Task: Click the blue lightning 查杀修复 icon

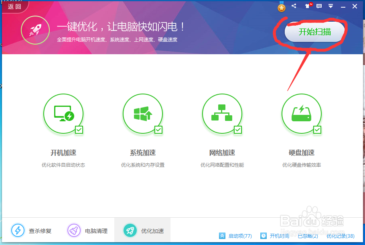Action: pyautogui.click(x=18, y=230)
